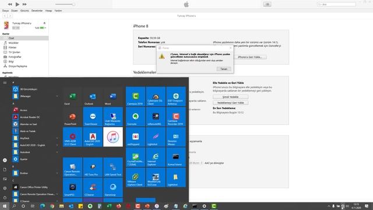Open the Word tile
This screenshot has width=373, height=210.
point(113,96)
